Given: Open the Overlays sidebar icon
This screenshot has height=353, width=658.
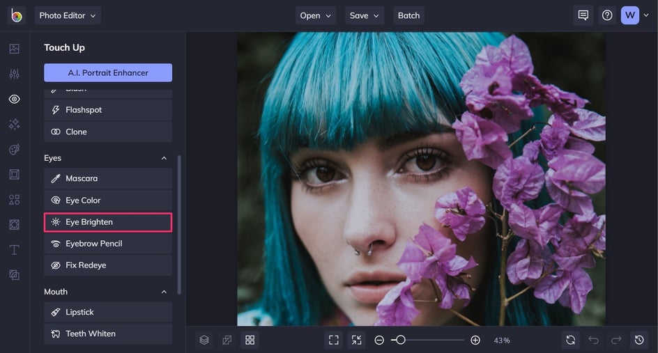Looking at the screenshot, I should click(14, 225).
